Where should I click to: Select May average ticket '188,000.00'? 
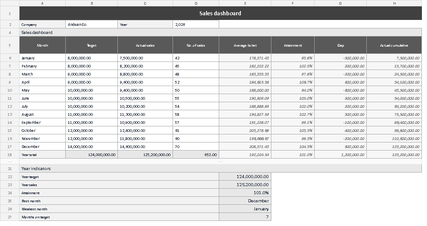point(245,90)
